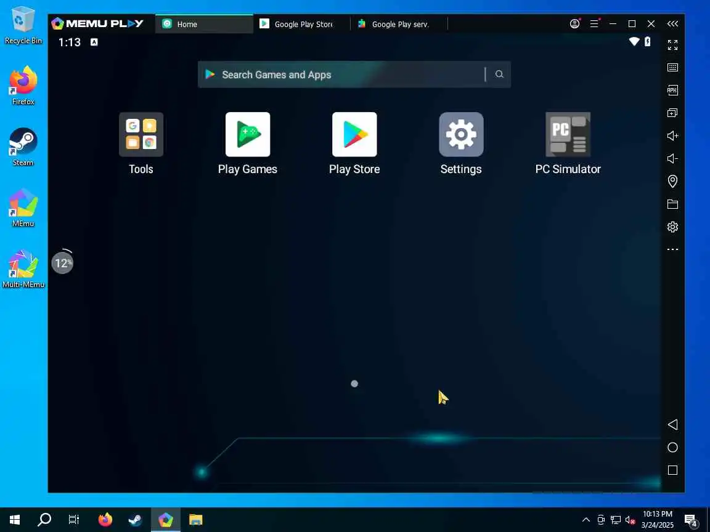
Task: Open the GPS location tool
Action: 672,181
